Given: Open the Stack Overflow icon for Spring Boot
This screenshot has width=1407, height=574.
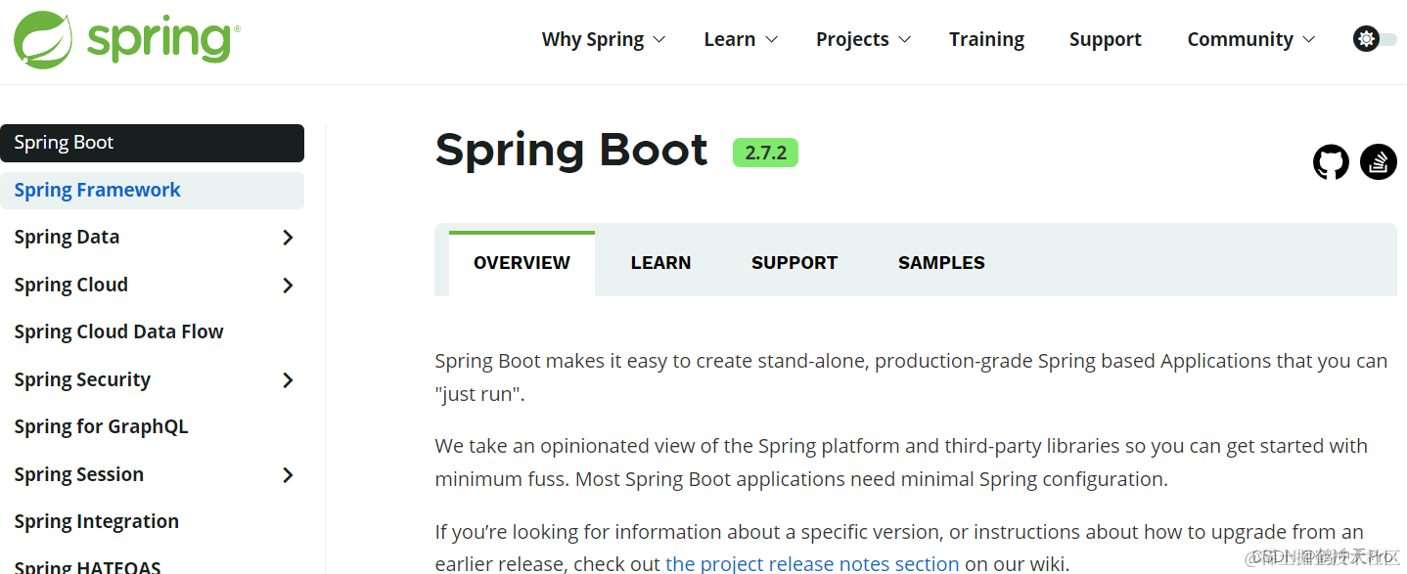Looking at the screenshot, I should point(1379,162).
